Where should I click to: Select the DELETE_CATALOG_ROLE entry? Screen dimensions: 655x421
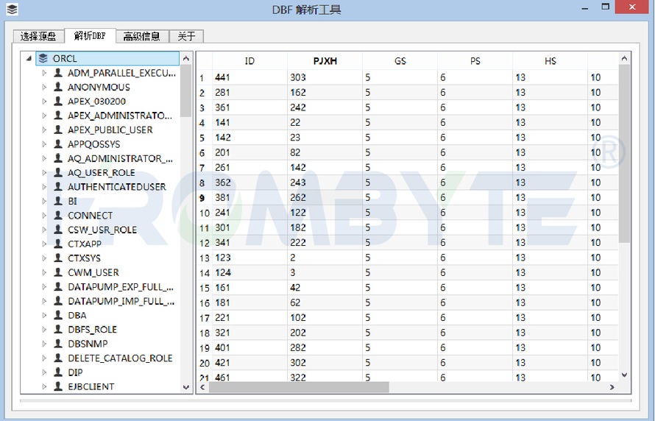120,358
